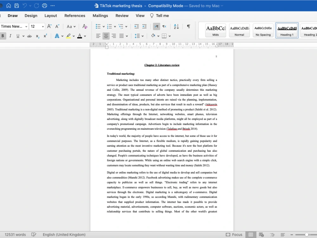The width and height of the screenshot is (317, 238).
Task: Toggle center alignment
Action: click(x=106, y=36)
